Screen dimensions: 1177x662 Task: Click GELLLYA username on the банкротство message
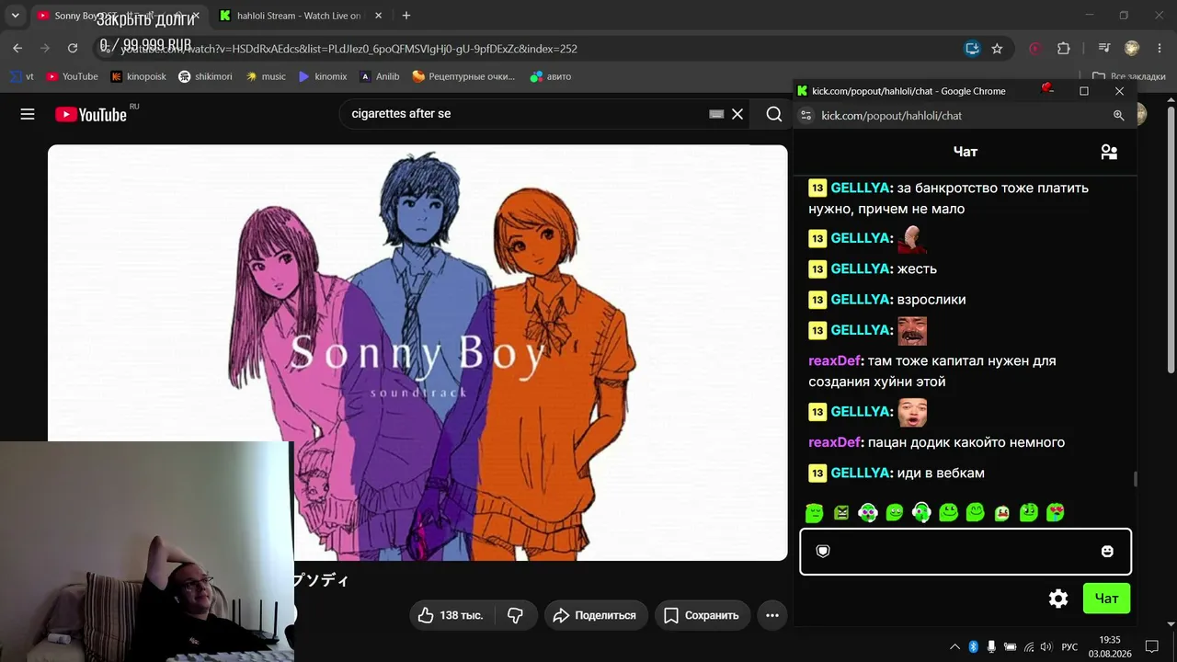click(x=861, y=188)
